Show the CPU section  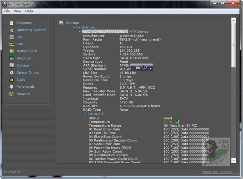coord(20,37)
